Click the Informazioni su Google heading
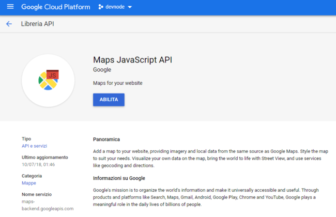 point(119,178)
